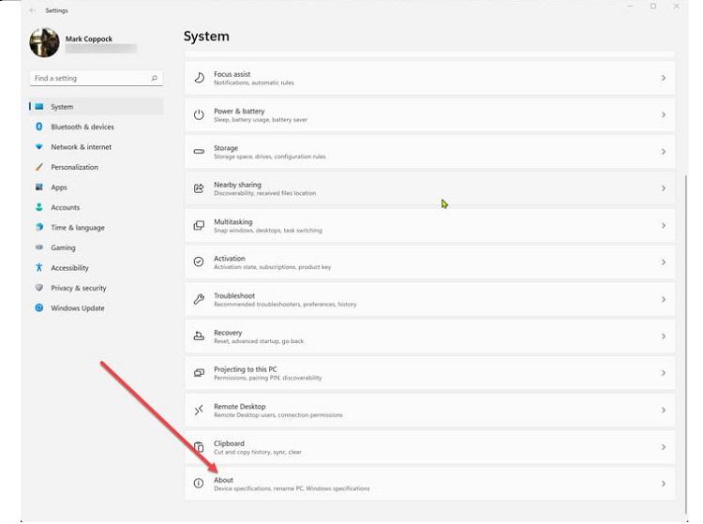Click the Nearby sharing icon
Viewport: 703px width, 524px height.
pyautogui.click(x=199, y=188)
